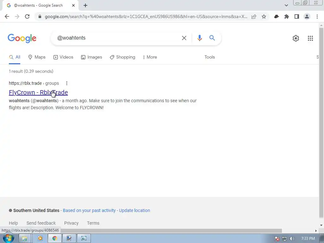Switch to the Images tab

91,57
